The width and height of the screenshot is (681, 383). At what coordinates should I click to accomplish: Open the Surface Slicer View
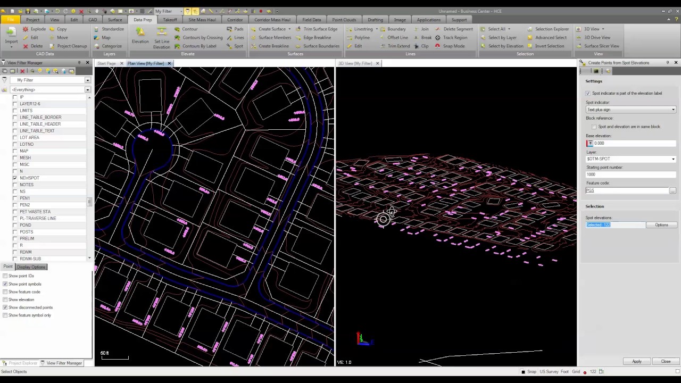click(597, 46)
